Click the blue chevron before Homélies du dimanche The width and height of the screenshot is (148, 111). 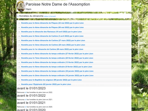coord(18,16)
